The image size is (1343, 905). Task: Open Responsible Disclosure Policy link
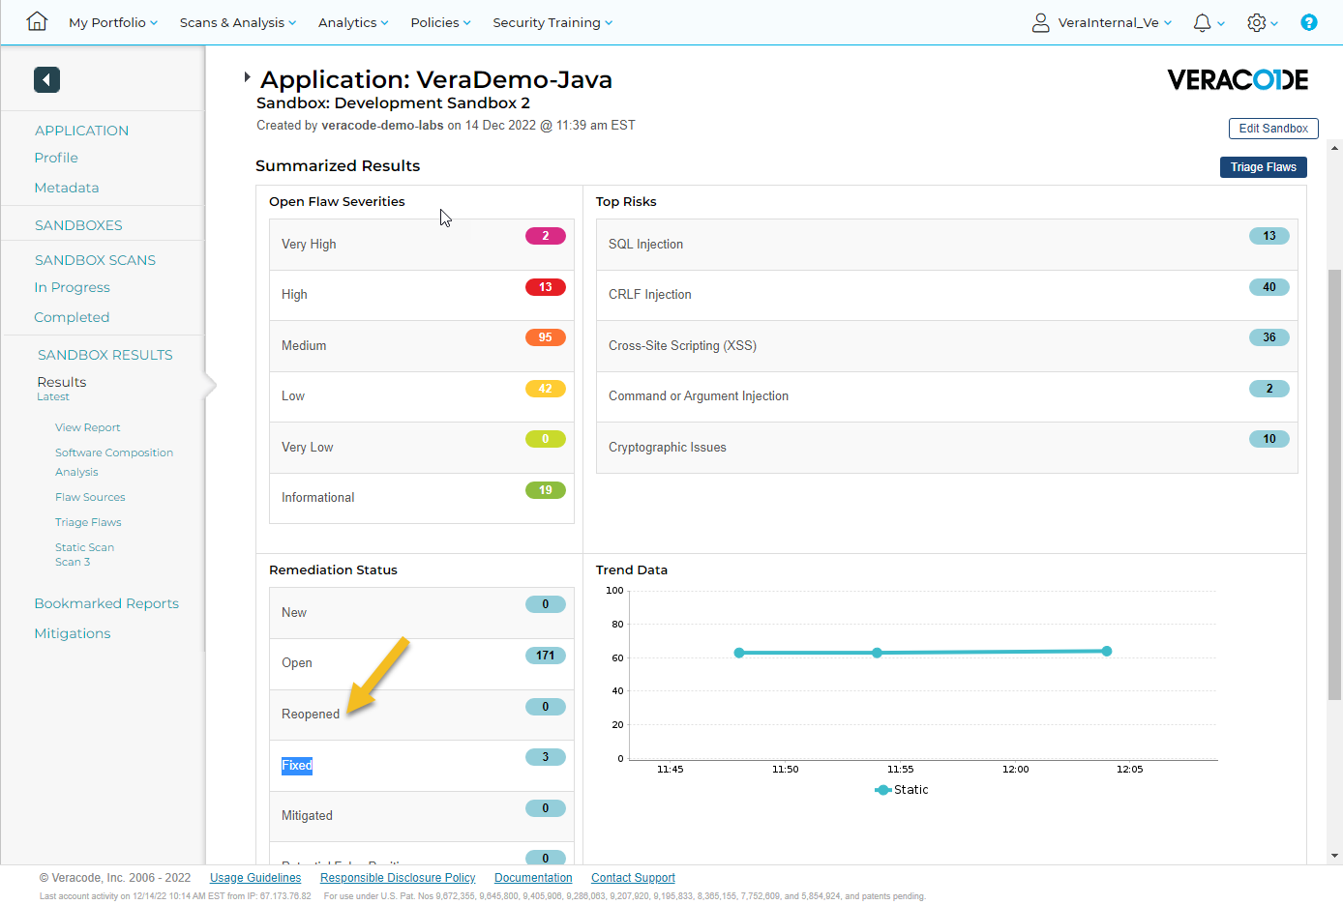pyautogui.click(x=398, y=878)
